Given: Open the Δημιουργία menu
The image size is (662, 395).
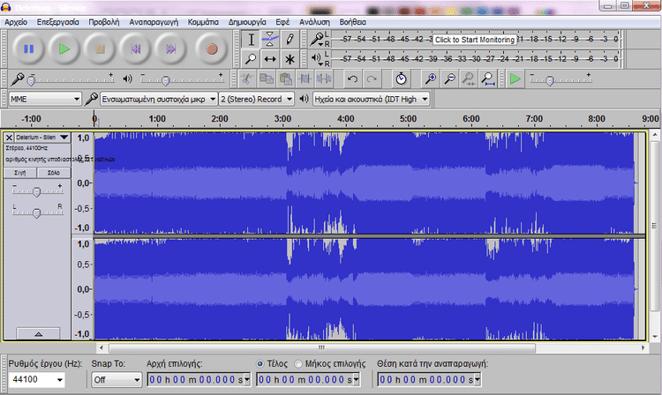Looking at the screenshot, I should pos(247,22).
